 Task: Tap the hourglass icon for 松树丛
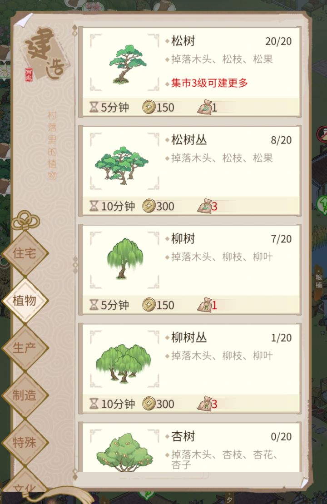(x=94, y=206)
